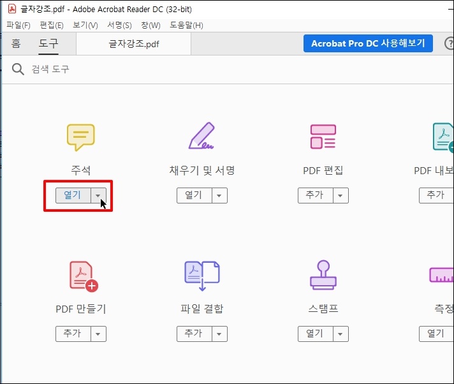Expand the PDF 편집 dropdown arrow
This screenshot has height=384, width=454.
pyautogui.click(x=340, y=195)
